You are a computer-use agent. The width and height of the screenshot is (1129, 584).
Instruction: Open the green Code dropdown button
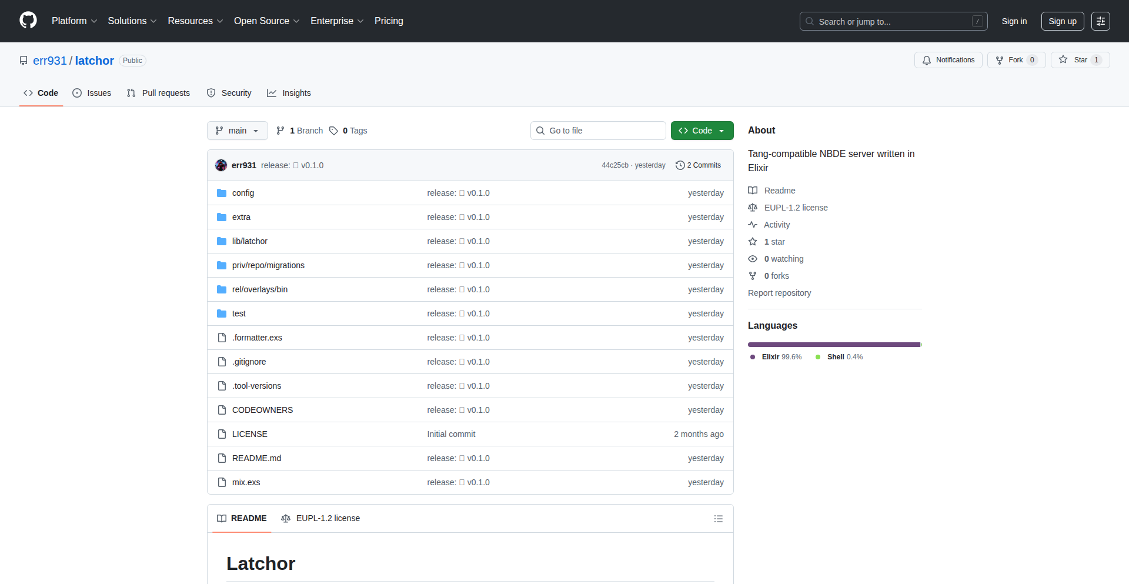[x=702, y=131]
